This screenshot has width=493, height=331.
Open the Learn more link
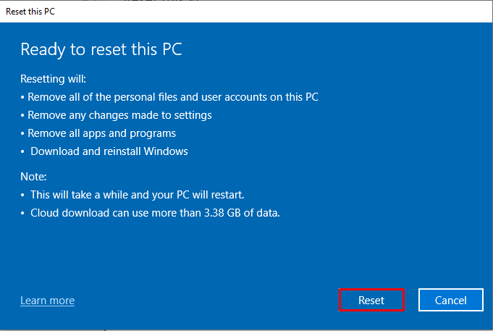click(48, 301)
